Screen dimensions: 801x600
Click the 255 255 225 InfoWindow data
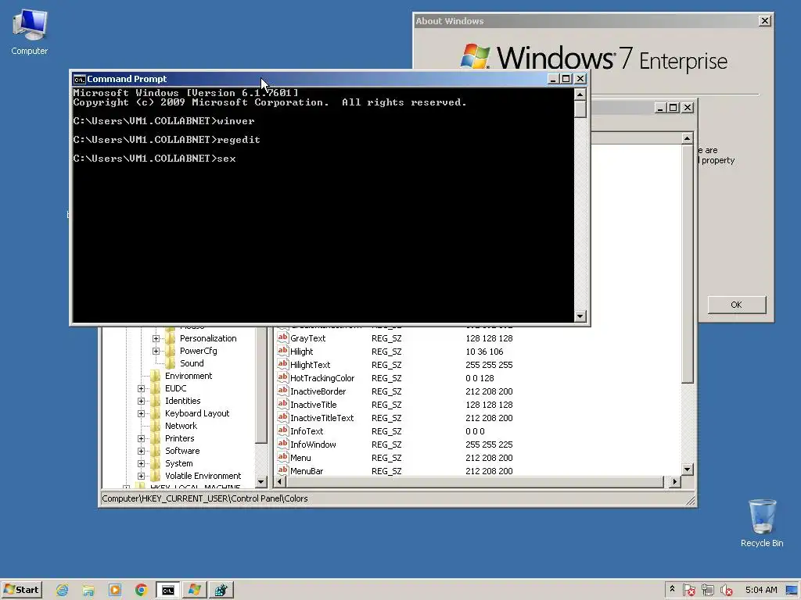[x=489, y=445]
